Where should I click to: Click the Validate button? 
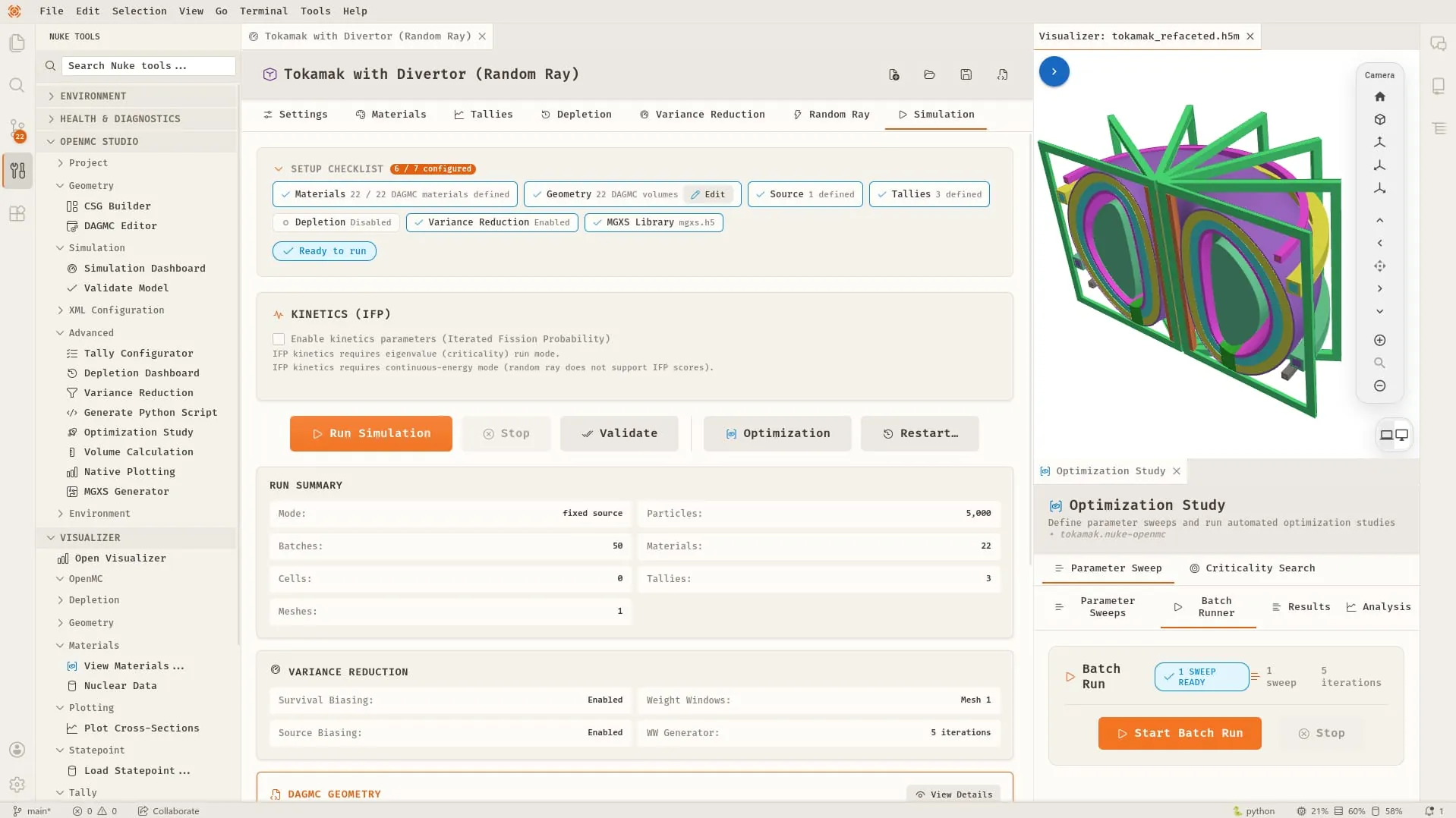(619, 433)
